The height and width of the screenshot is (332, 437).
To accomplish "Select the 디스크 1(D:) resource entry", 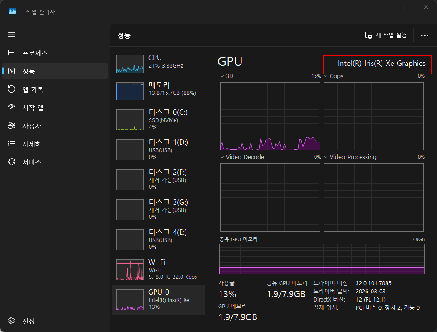I will pos(158,150).
